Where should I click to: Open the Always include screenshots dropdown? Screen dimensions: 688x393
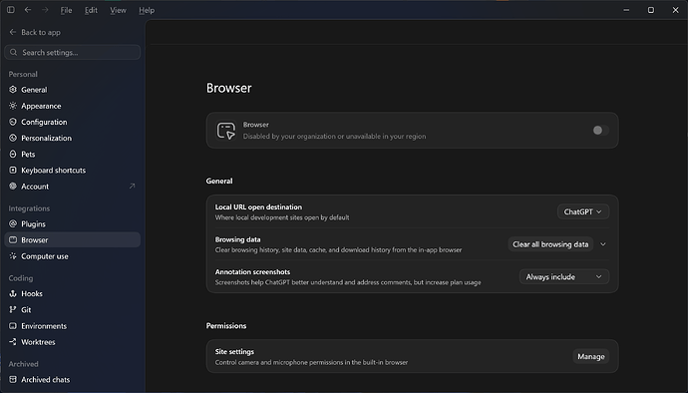[563, 276]
